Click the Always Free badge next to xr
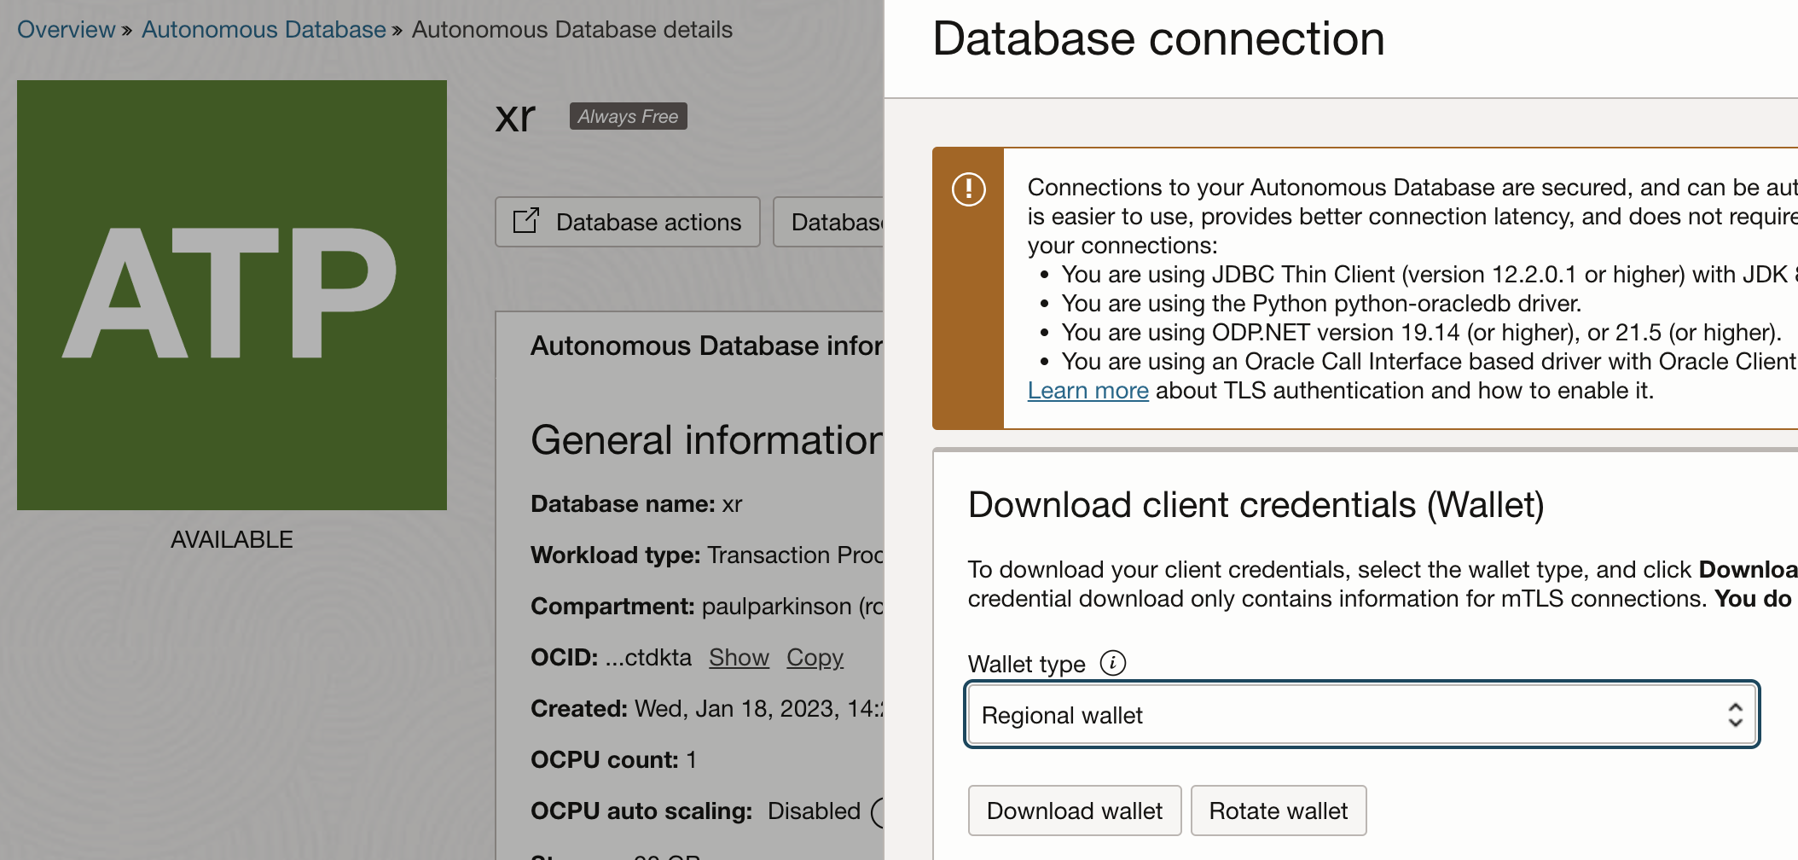Image resolution: width=1798 pixels, height=860 pixels. coord(628,116)
